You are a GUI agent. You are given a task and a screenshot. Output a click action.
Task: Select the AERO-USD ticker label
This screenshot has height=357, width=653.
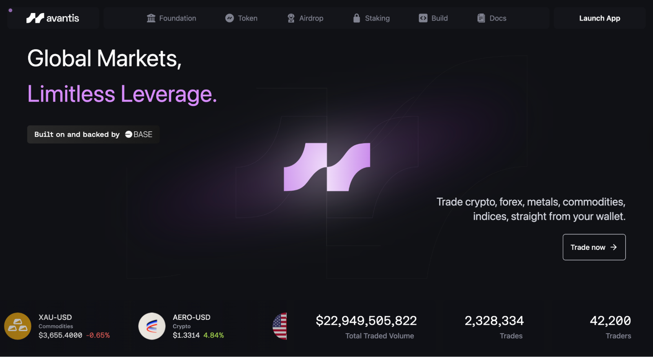point(191,317)
